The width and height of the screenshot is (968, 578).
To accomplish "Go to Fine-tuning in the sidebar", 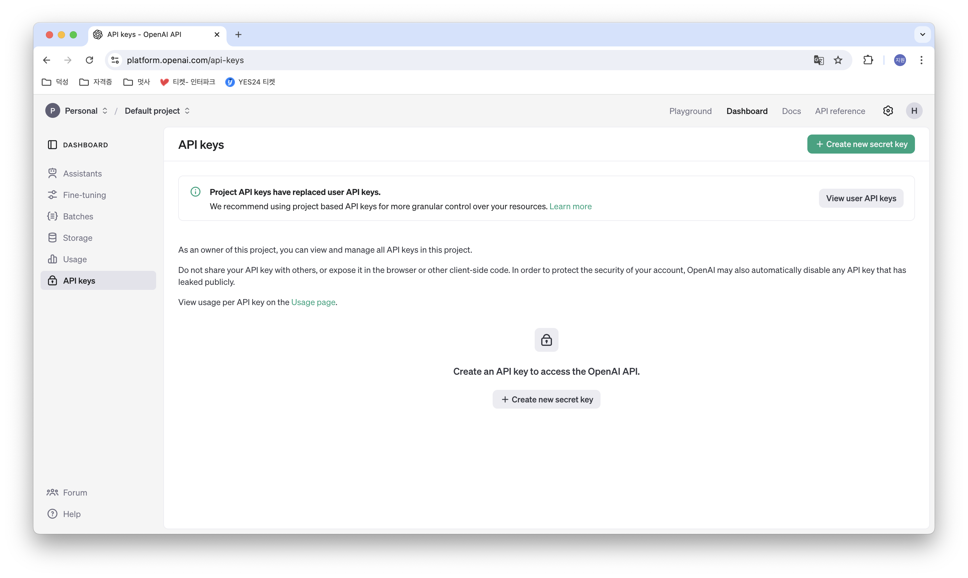I will tap(84, 195).
